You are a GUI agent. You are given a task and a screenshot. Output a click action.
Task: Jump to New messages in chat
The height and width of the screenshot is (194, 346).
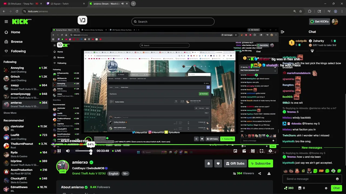tap(312, 148)
